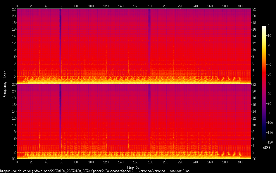Select the 180 tick on the top time axis

click(151, 6)
